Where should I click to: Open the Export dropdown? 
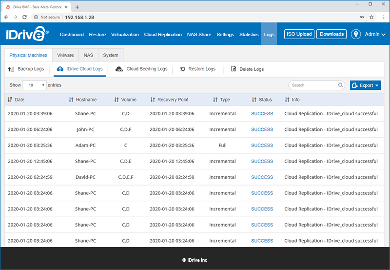click(365, 85)
